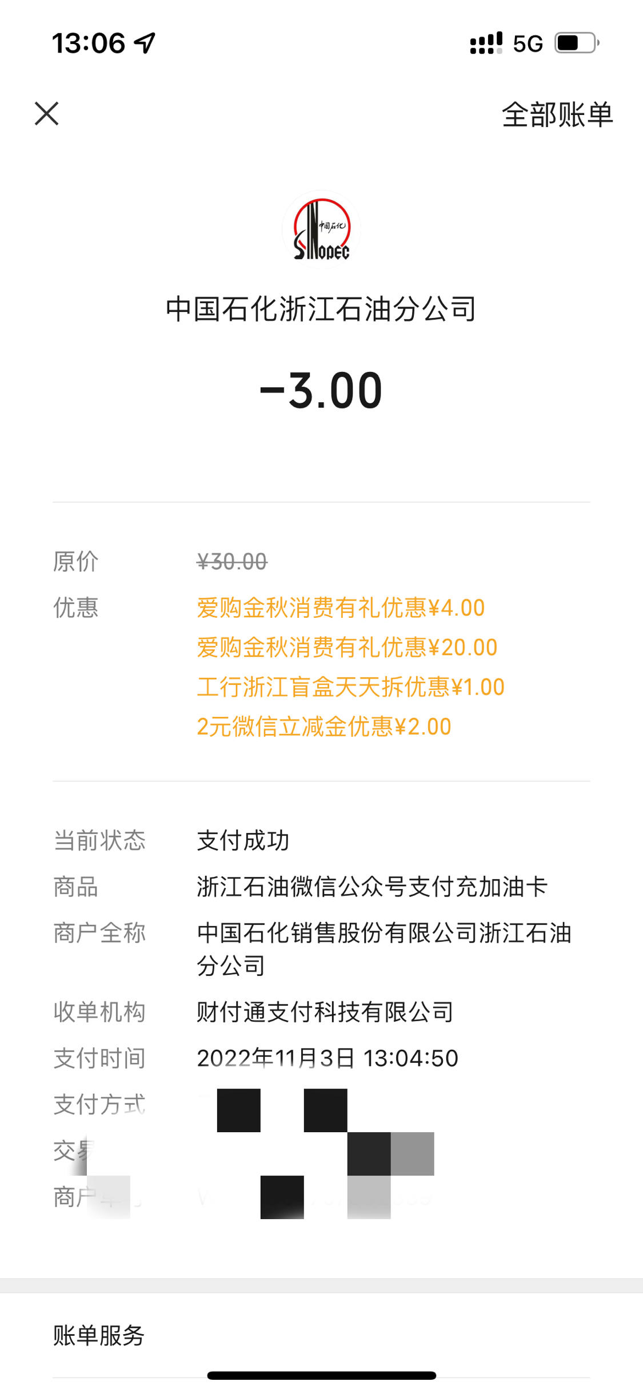
Task: Tap the 5G network status indicator
Action: click(x=528, y=43)
